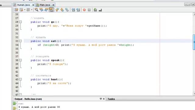
Task: Close the Human.java editor tab
Action: pos(33,5)
